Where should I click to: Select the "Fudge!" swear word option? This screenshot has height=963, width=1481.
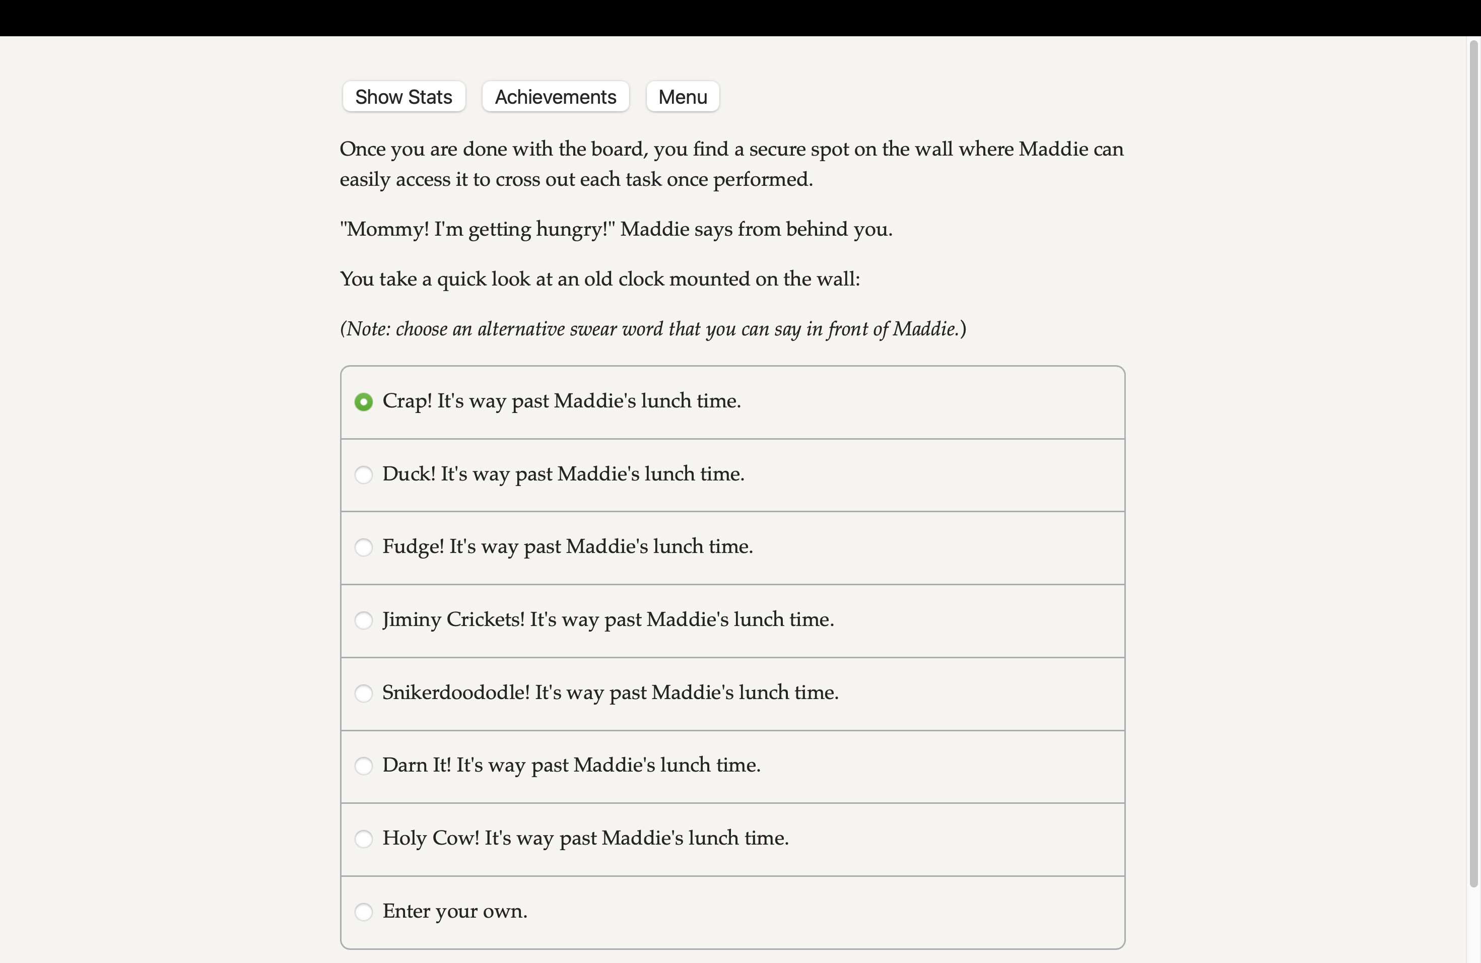click(364, 547)
